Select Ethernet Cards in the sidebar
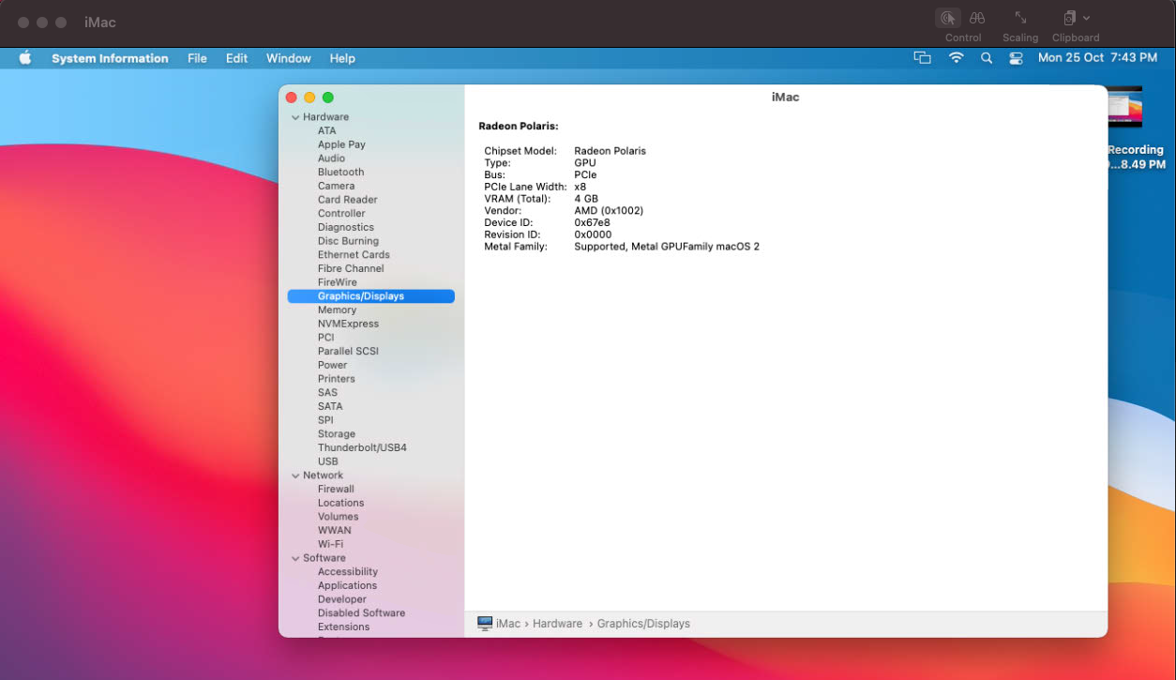 click(354, 254)
